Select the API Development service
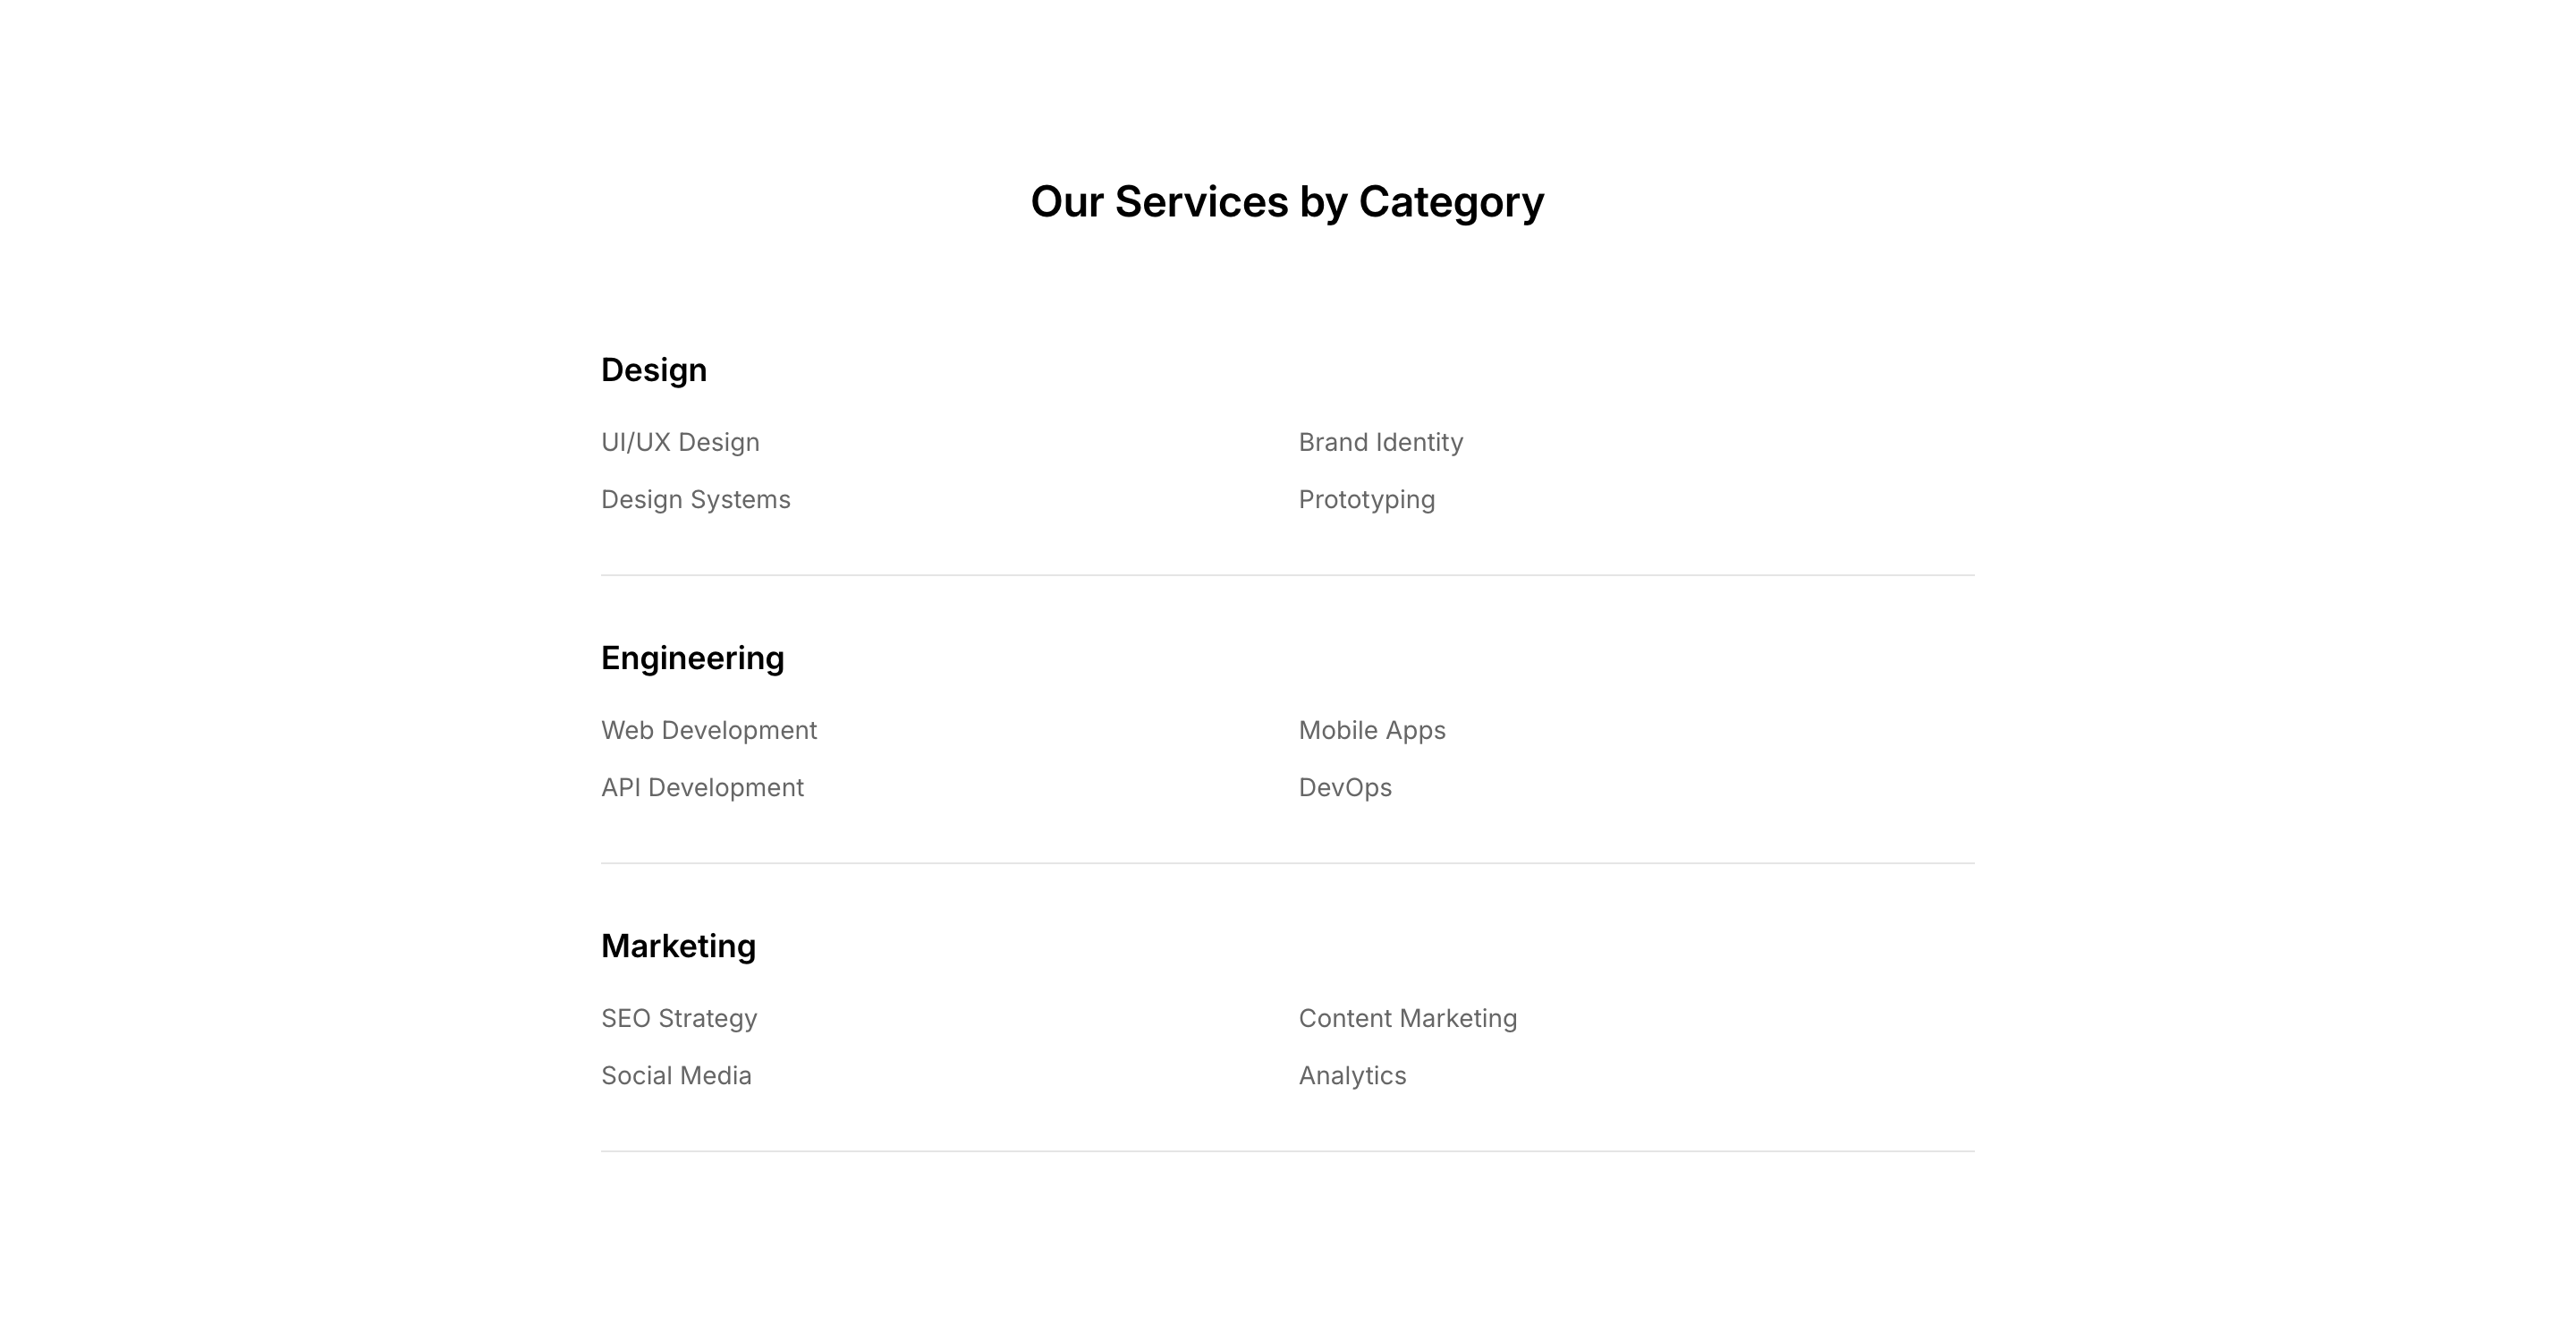This screenshot has width=2576, height=1324. (702, 787)
